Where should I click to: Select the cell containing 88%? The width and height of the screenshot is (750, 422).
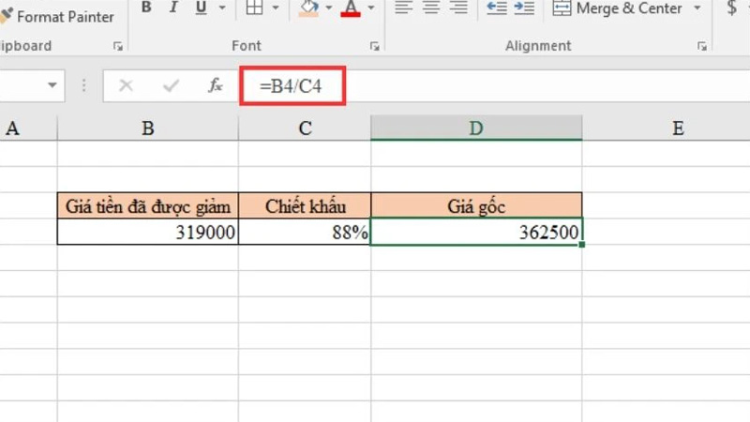pos(305,232)
